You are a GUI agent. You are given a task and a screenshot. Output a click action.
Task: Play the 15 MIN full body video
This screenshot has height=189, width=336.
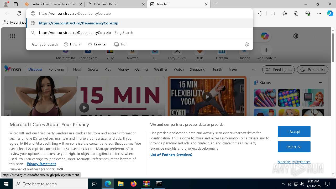(84, 108)
